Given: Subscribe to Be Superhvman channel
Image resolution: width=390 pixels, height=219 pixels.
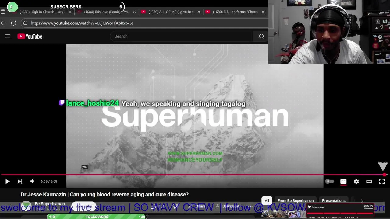Looking at the screenshot, I should [x=84, y=206].
